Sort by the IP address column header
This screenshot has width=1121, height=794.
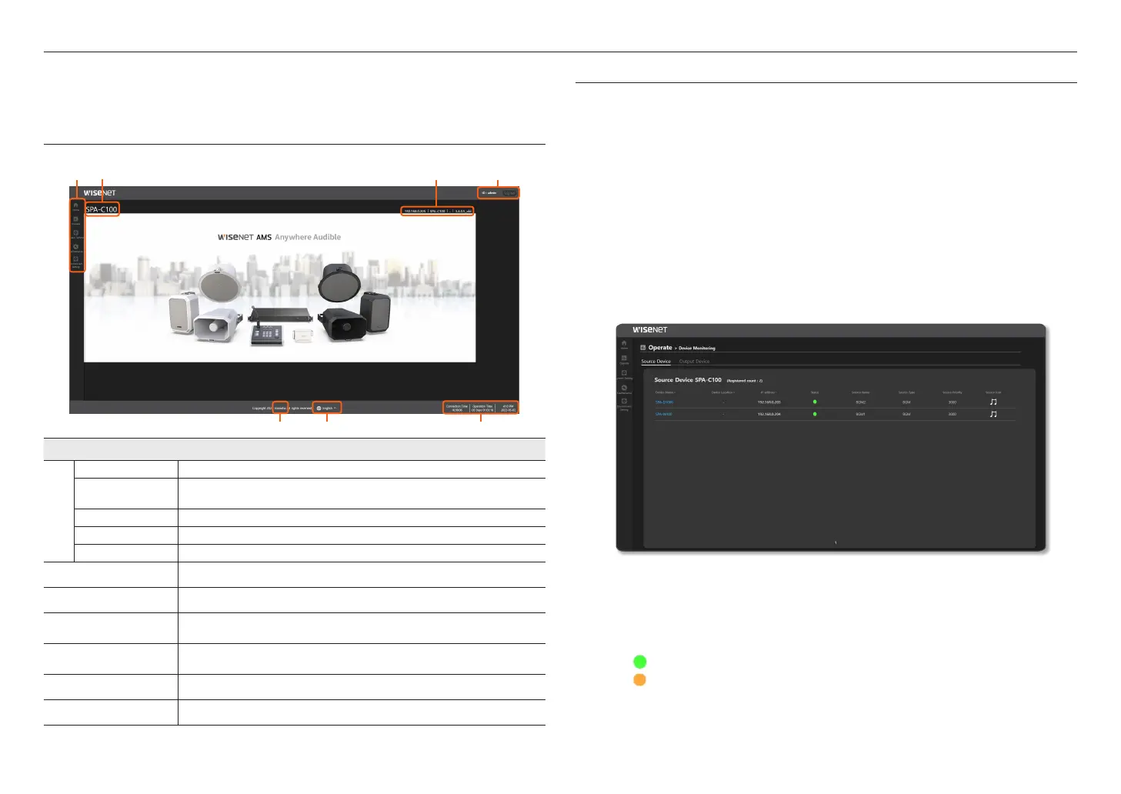click(x=769, y=392)
